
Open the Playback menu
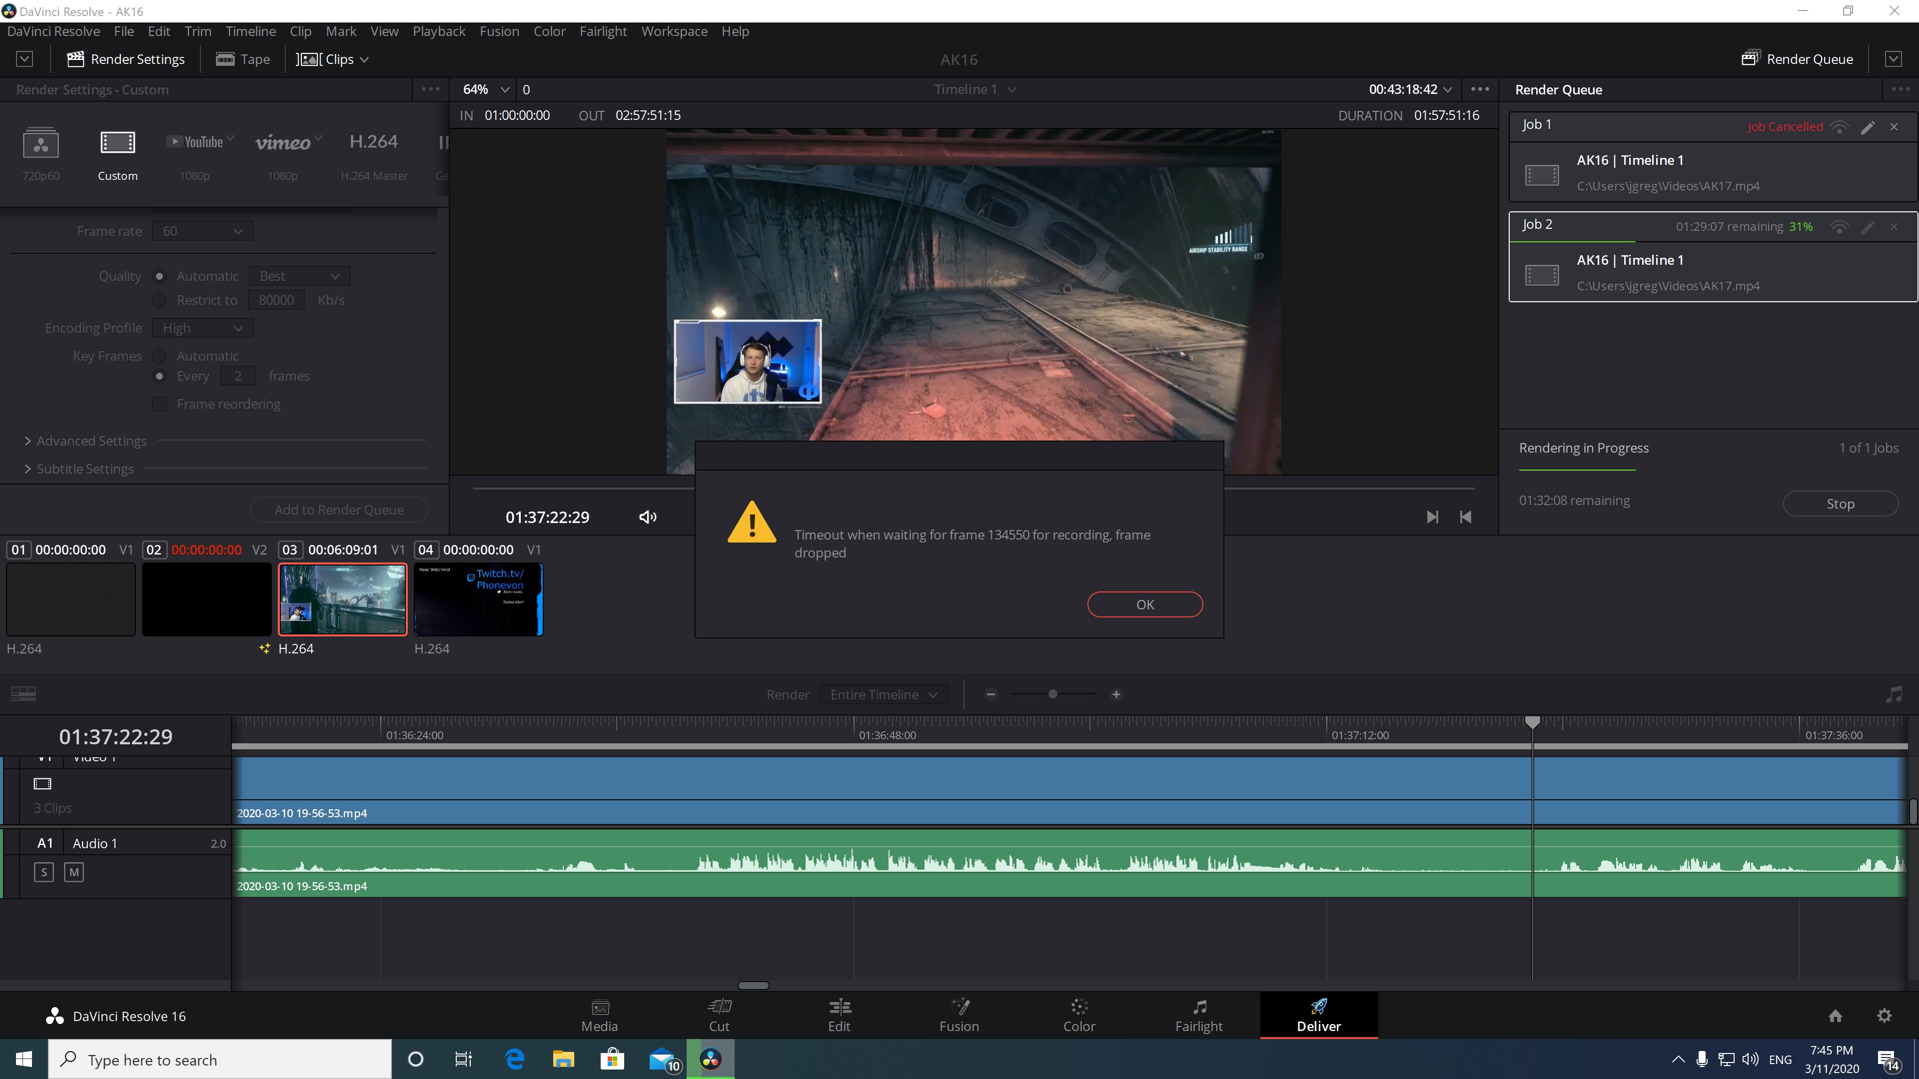point(439,31)
